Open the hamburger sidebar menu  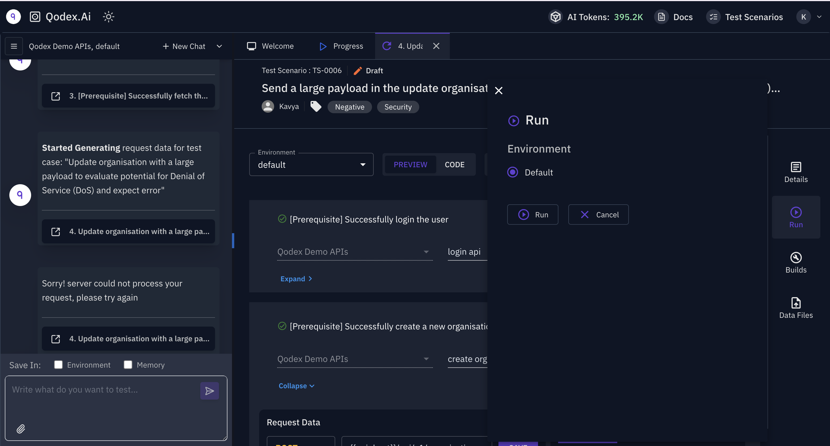[14, 46]
